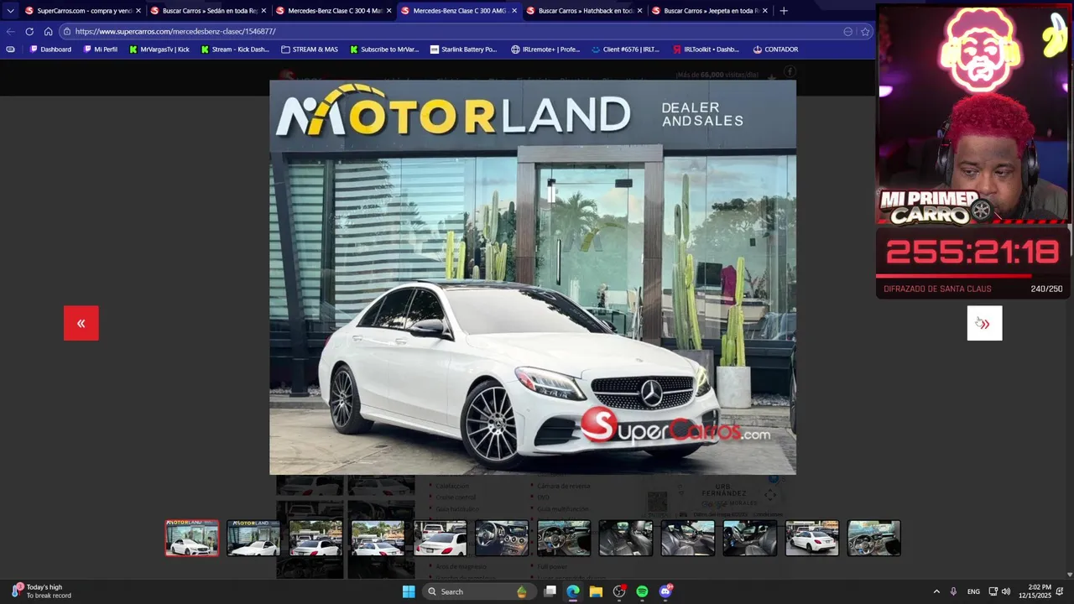This screenshot has width=1074, height=604.
Task: Select the seventh thumbnail of the steering wheel
Action: click(564, 538)
